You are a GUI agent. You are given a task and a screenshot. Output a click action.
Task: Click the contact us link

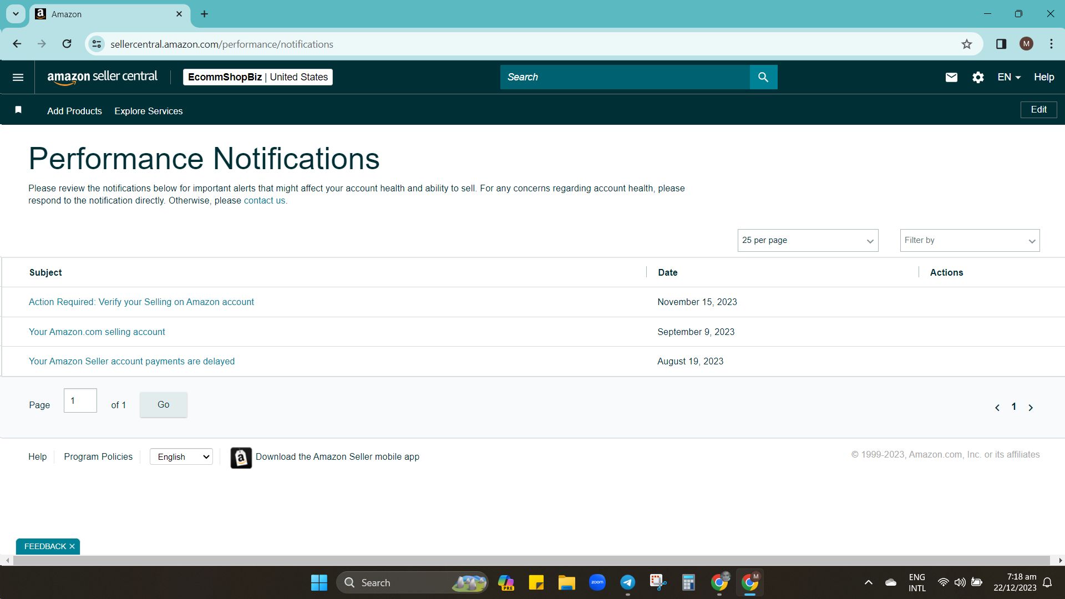pyautogui.click(x=265, y=201)
